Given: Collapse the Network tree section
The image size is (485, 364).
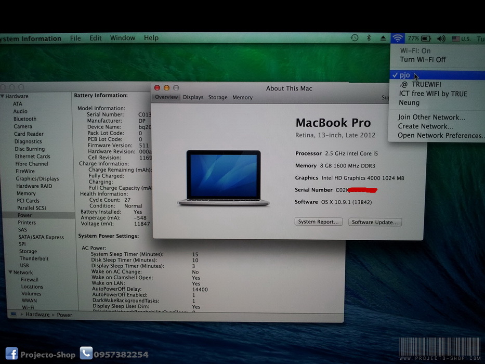Looking at the screenshot, I should coord(10,272).
